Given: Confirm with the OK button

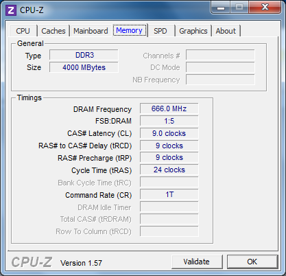Looking at the screenshot, I should pyautogui.click(x=252, y=262).
